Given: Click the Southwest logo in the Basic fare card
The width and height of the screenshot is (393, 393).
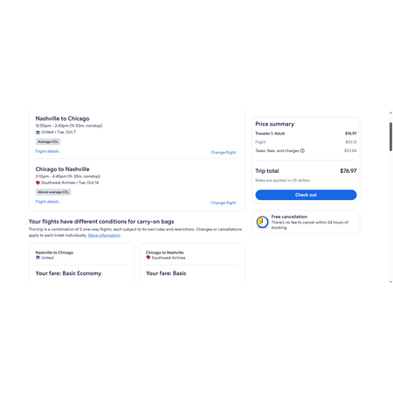Looking at the screenshot, I should (148, 258).
